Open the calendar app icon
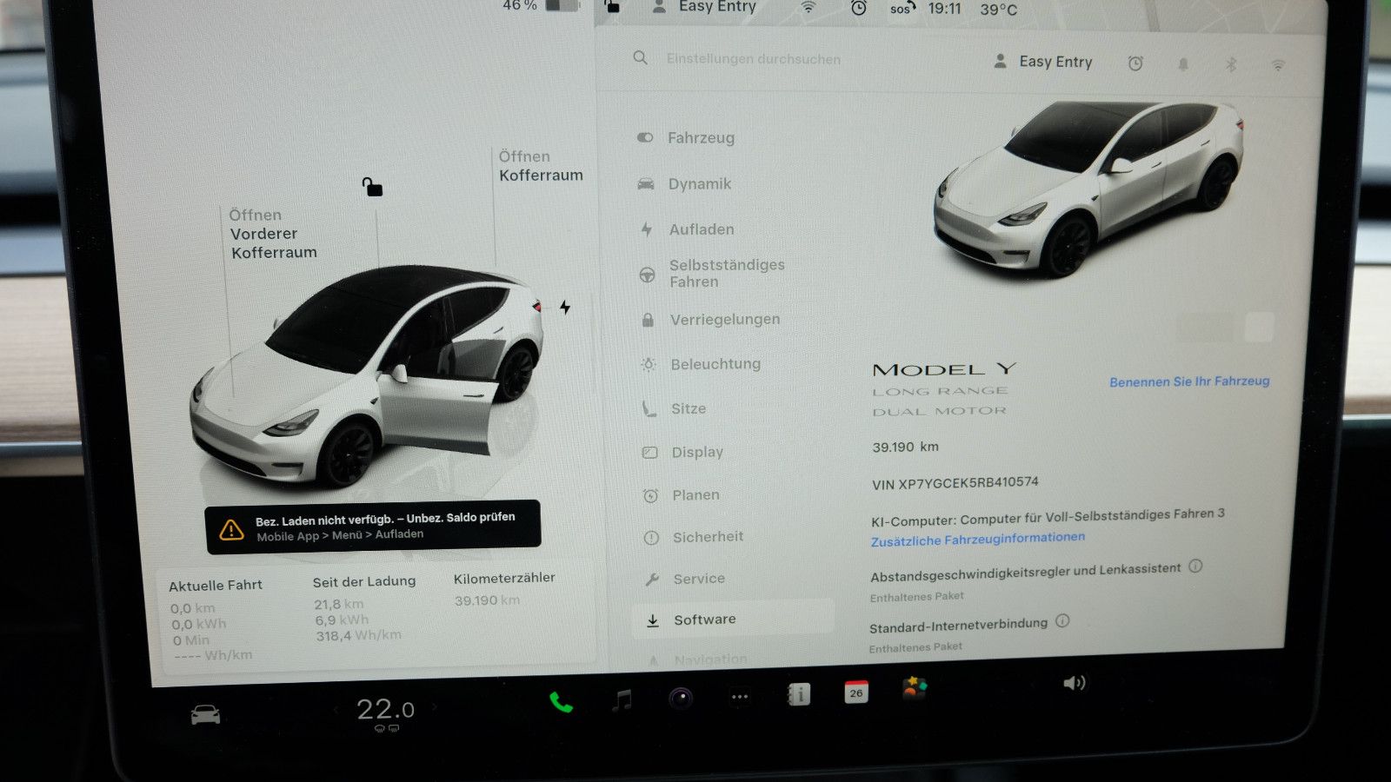 (x=856, y=692)
